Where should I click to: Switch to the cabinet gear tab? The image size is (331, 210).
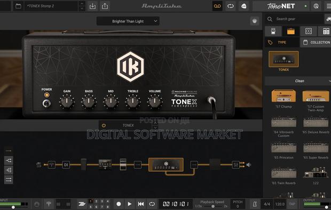309,31
